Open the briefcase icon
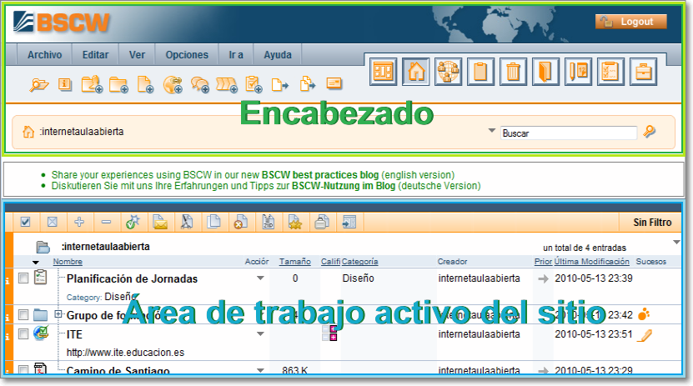Screen dimensions: 693x386 click(643, 72)
